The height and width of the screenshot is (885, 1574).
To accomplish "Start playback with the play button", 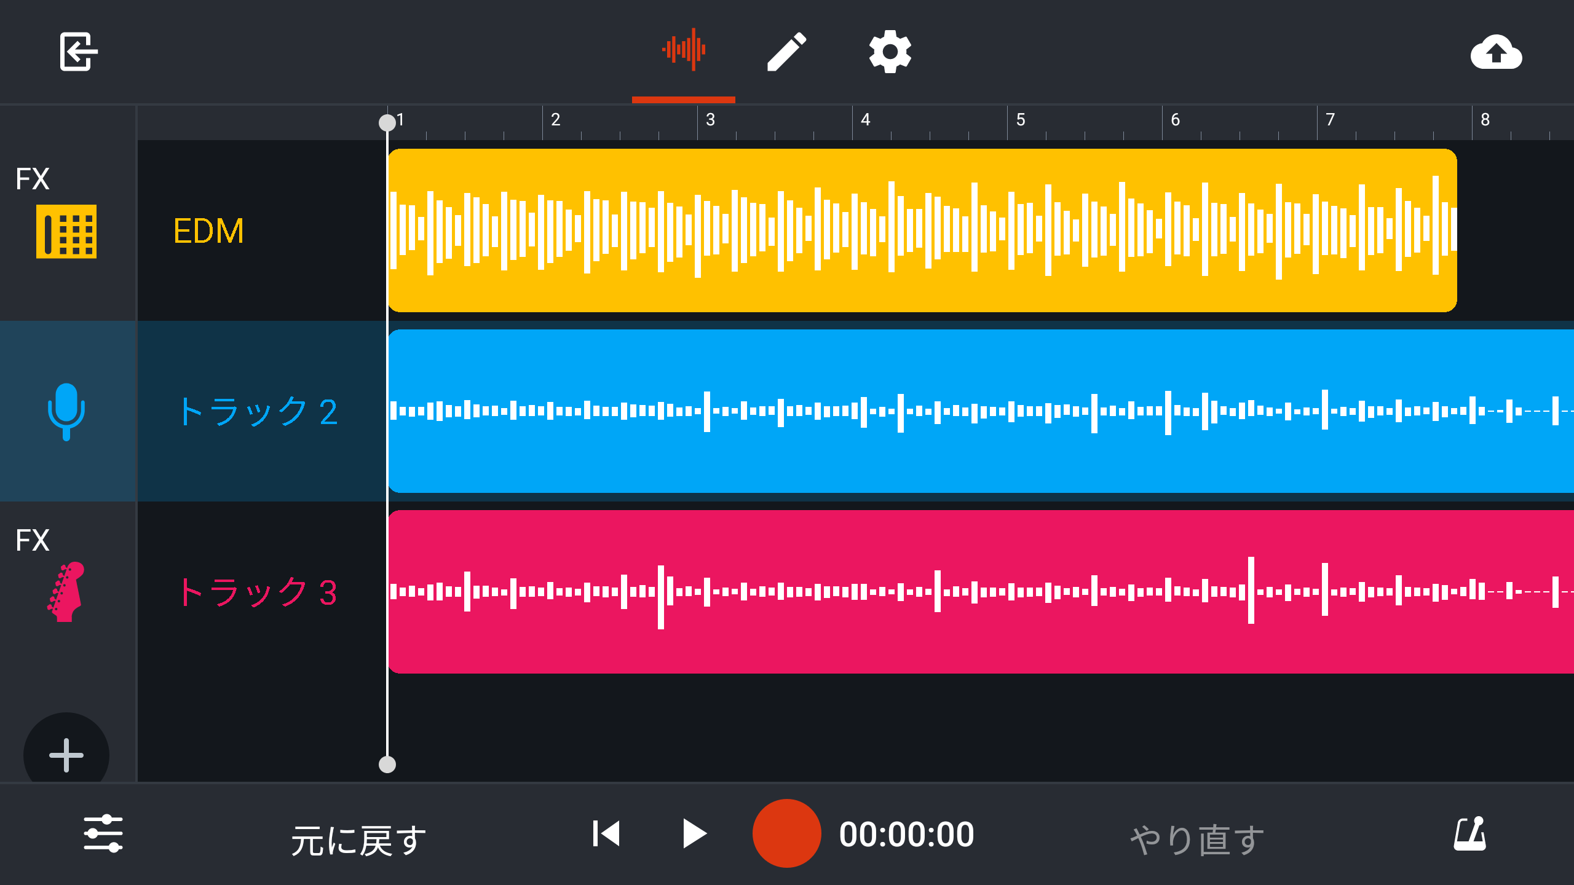I will (x=695, y=834).
